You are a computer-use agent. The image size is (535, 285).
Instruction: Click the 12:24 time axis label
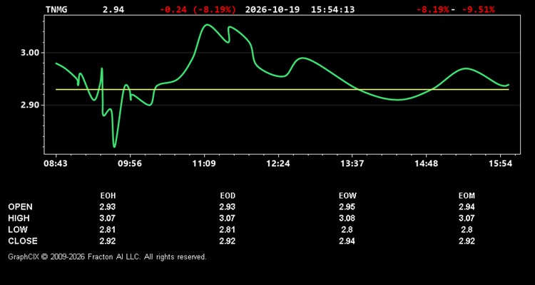point(278,164)
